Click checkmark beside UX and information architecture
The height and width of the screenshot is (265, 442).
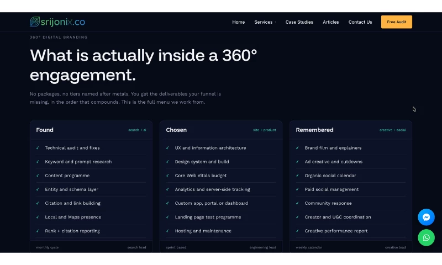click(167, 147)
